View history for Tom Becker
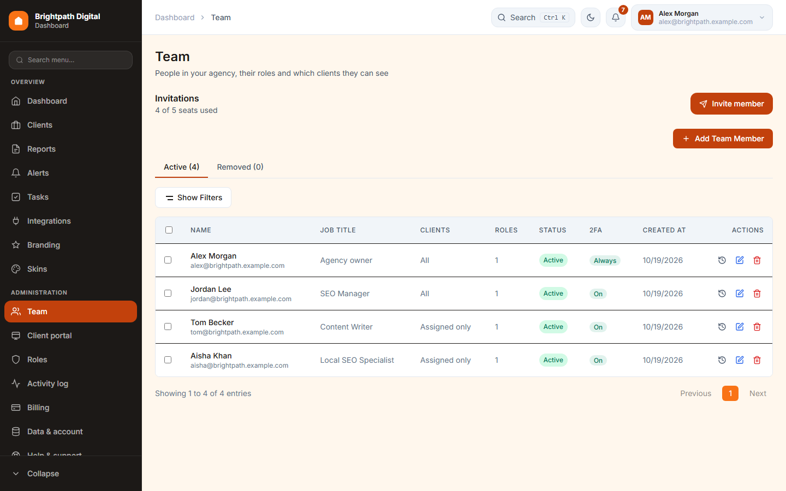The image size is (786, 491). coord(722,327)
